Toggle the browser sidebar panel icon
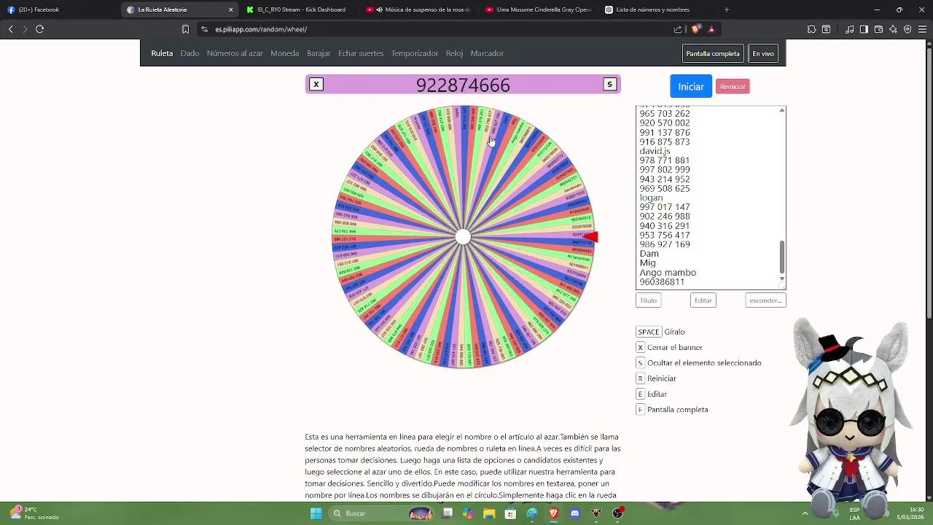Screen dimensions: 933x525 coord(864,29)
